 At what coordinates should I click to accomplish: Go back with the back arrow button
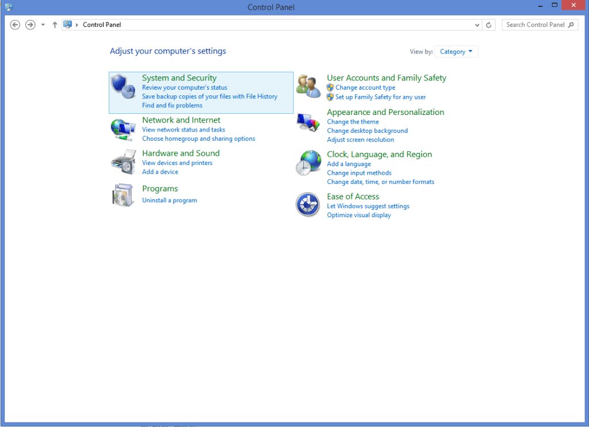(15, 25)
